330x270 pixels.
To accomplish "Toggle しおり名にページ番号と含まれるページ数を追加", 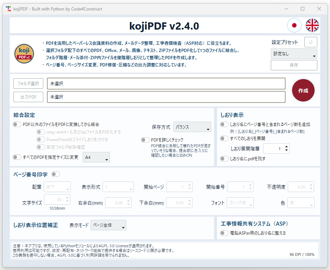I will (x=224, y=125).
